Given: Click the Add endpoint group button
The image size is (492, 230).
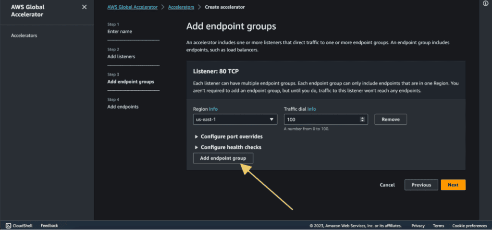Looking at the screenshot, I should tap(223, 158).
